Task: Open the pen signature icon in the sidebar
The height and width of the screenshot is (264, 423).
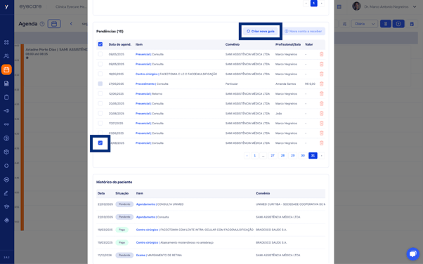Action: pos(6,193)
